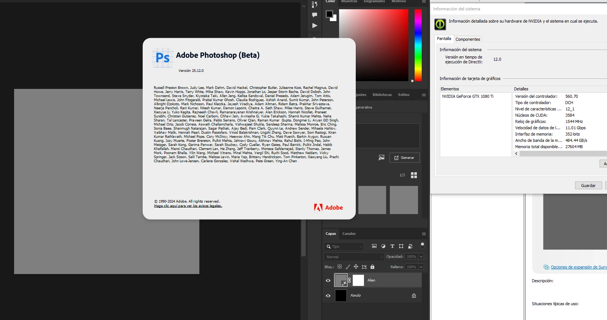Open the Color panel flyout menu
The height and width of the screenshot is (320, 607).
pos(424,1)
